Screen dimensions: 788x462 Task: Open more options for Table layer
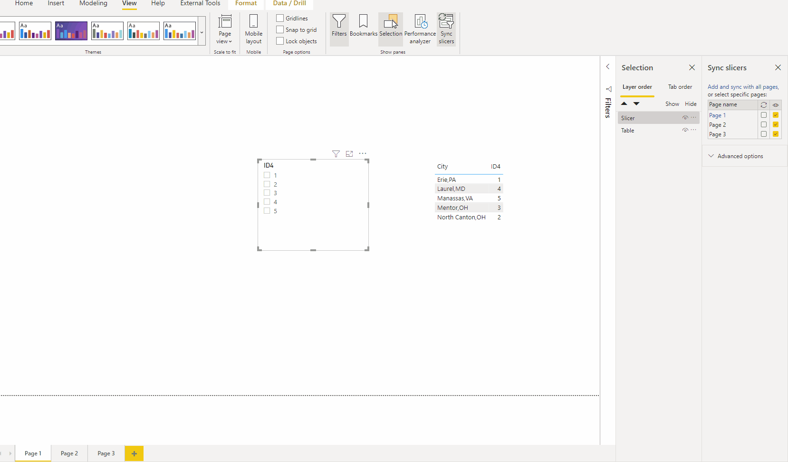tap(694, 130)
